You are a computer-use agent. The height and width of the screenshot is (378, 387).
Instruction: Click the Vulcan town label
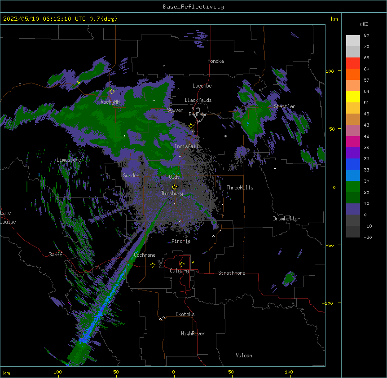coord(244,356)
